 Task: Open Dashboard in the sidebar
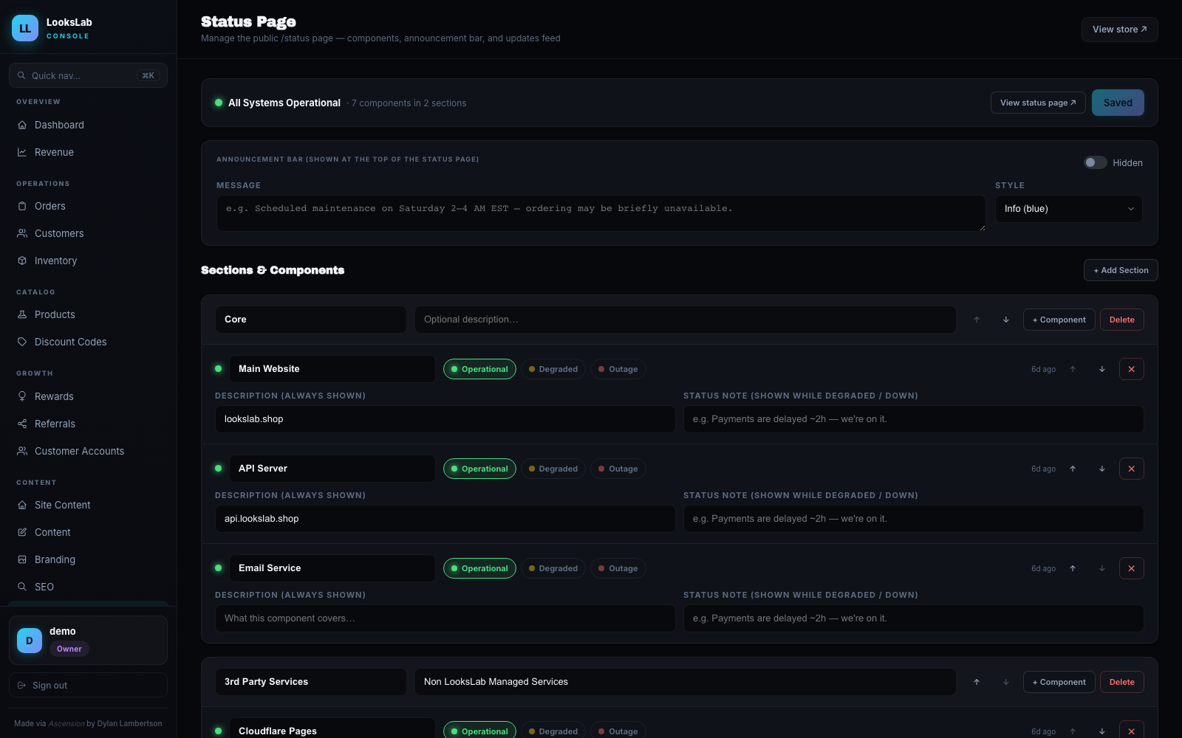pyautogui.click(x=88, y=125)
